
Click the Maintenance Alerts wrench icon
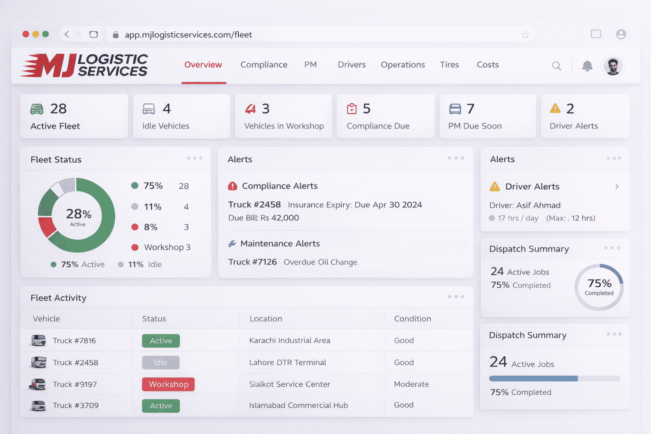tap(231, 243)
